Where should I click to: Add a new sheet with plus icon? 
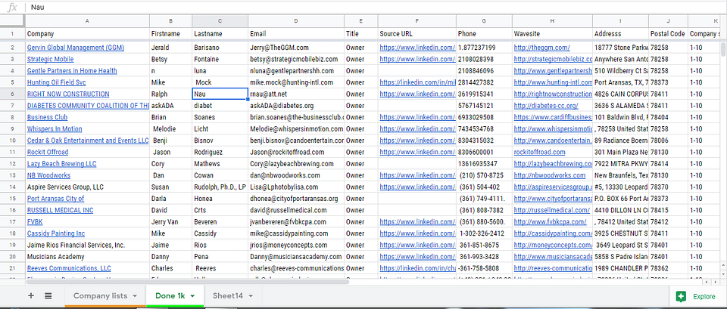[31, 296]
